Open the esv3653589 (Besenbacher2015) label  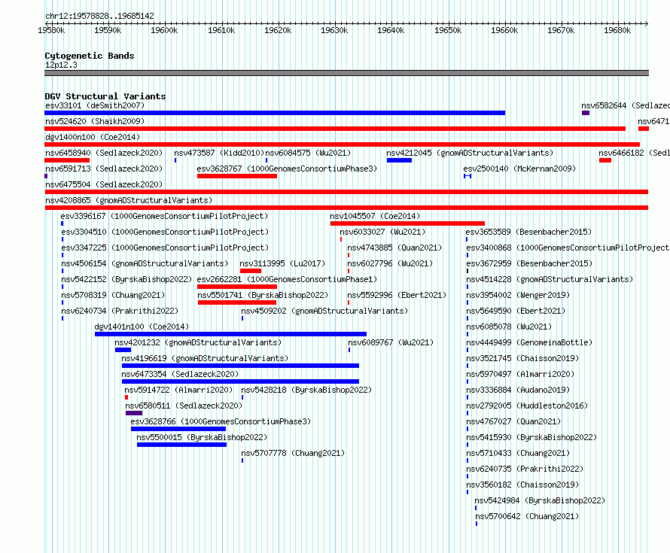coord(528,232)
